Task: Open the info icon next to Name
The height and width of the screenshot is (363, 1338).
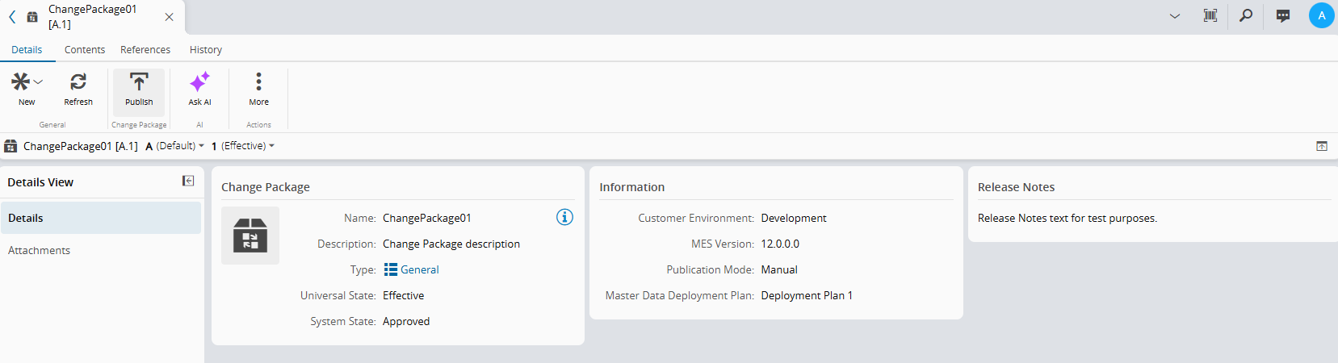Action: pyautogui.click(x=564, y=217)
